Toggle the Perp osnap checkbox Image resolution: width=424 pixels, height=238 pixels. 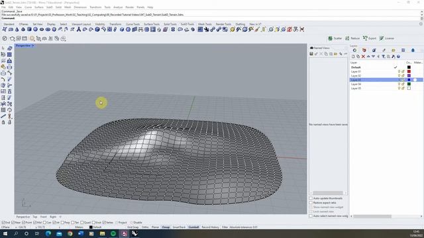(62, 223)
